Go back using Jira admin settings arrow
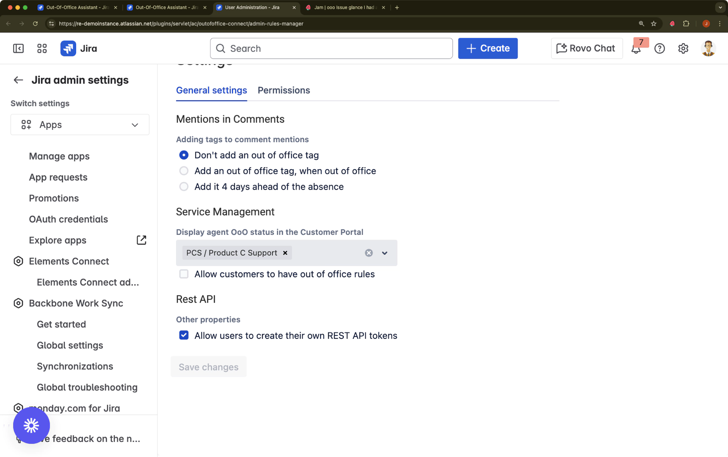Viewport: 728px width, 457px height. tap(18, 80)
